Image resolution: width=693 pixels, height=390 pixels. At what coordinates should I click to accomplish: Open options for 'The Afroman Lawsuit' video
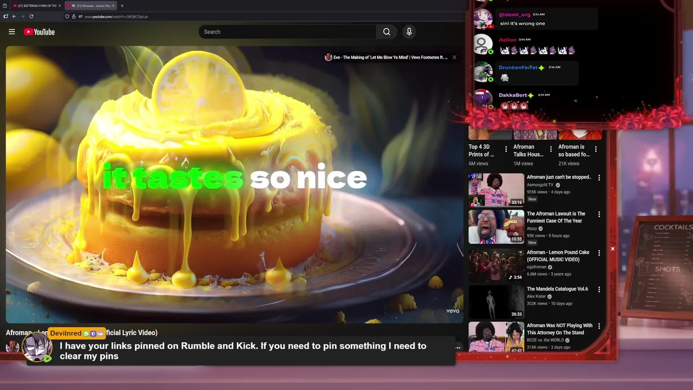click(x=599, y=214)
